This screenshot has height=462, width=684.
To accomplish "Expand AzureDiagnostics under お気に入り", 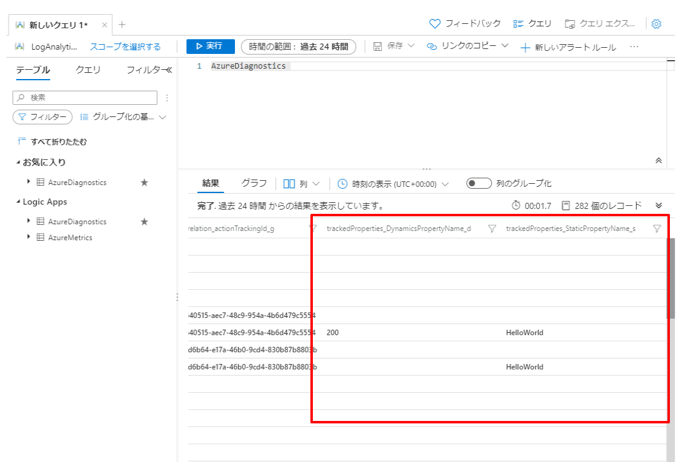I will 29,182.
